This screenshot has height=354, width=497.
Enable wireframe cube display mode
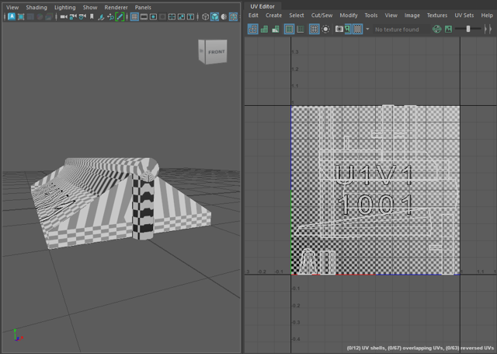point(205,16)
